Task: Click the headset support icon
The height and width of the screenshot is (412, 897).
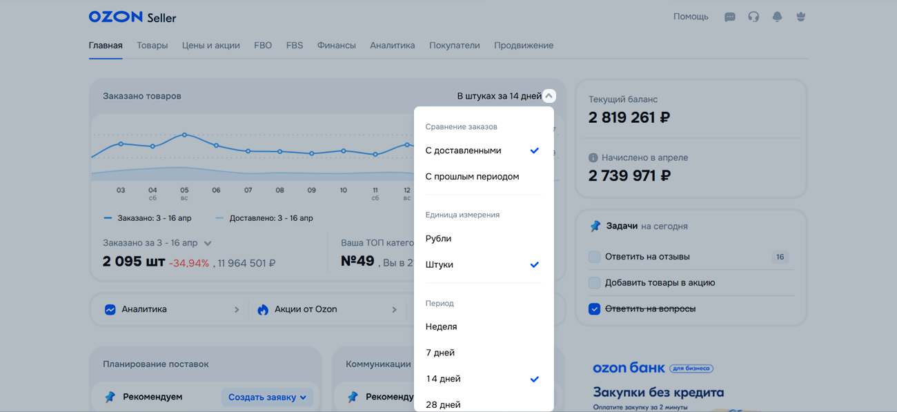Action: (753, 17)
